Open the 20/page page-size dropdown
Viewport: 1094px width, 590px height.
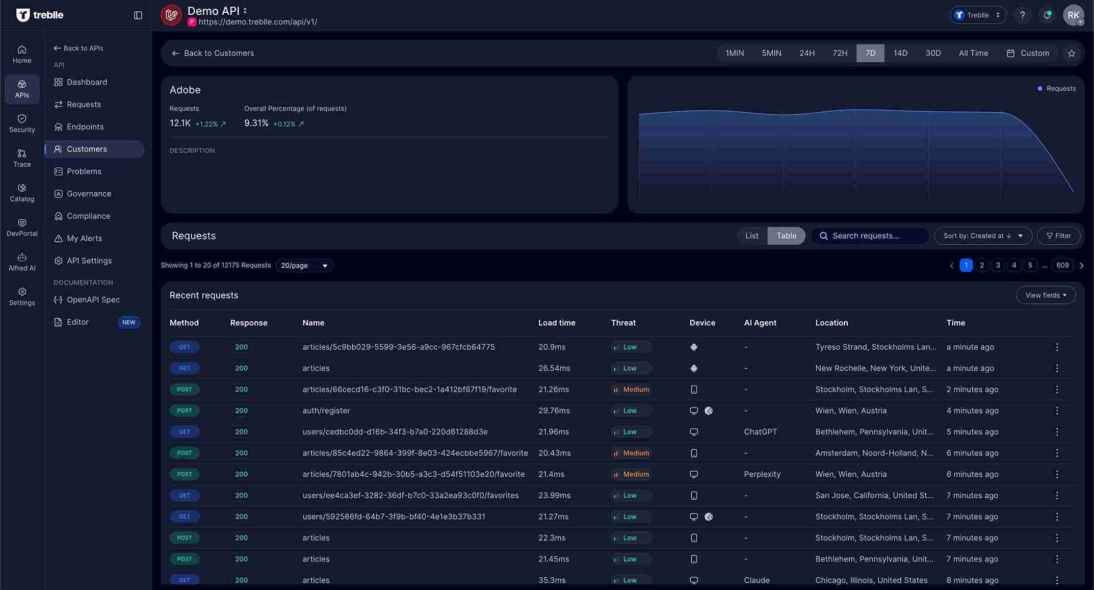(x=304, y=265)
